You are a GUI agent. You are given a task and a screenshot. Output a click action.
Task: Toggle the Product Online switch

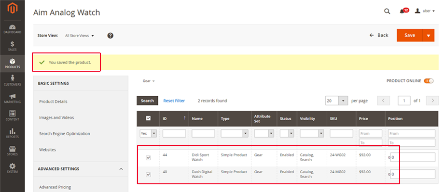click(x=429, y=81)
